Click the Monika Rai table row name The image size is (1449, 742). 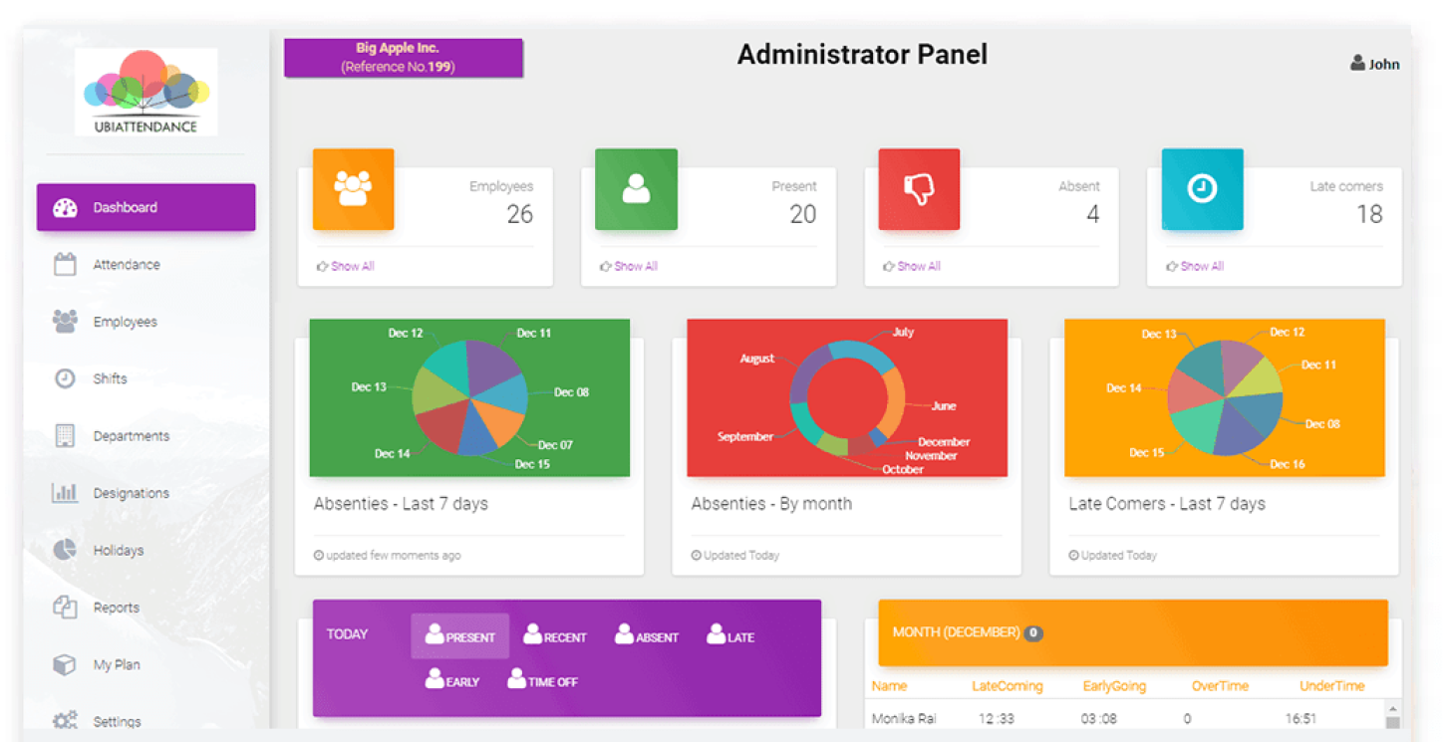(904, 718)
